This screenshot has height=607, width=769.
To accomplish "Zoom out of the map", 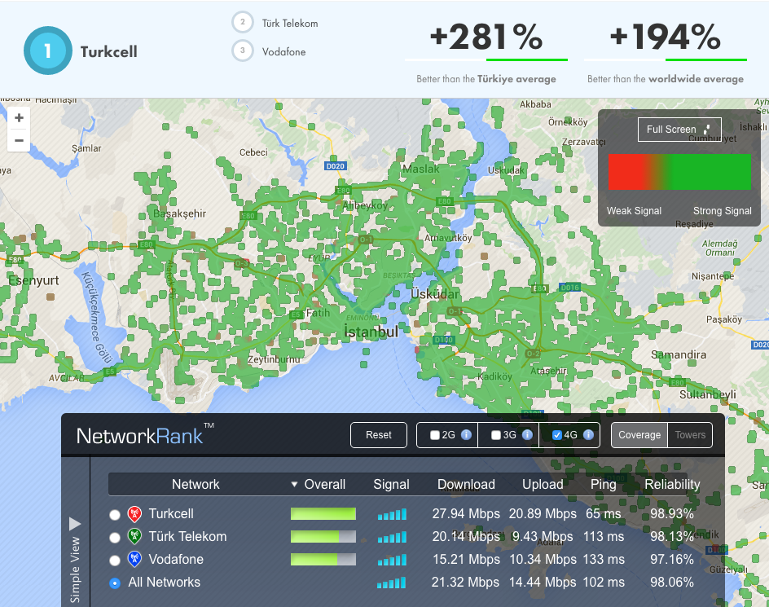I will coord(19,141).
